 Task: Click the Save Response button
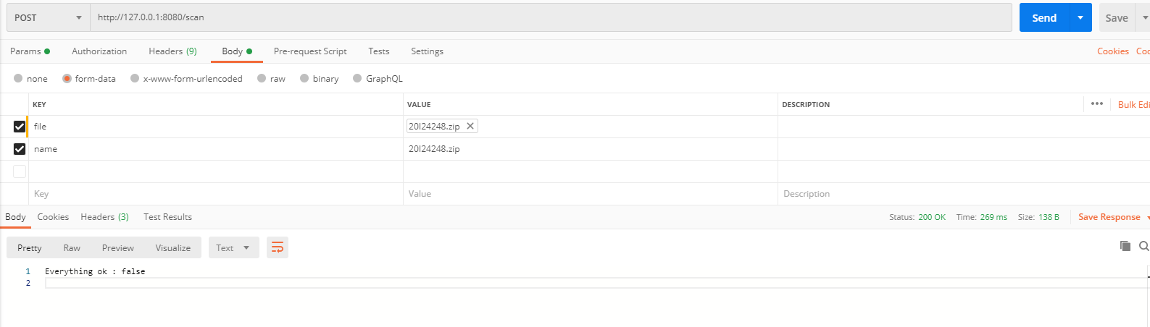pos(1109,217)
